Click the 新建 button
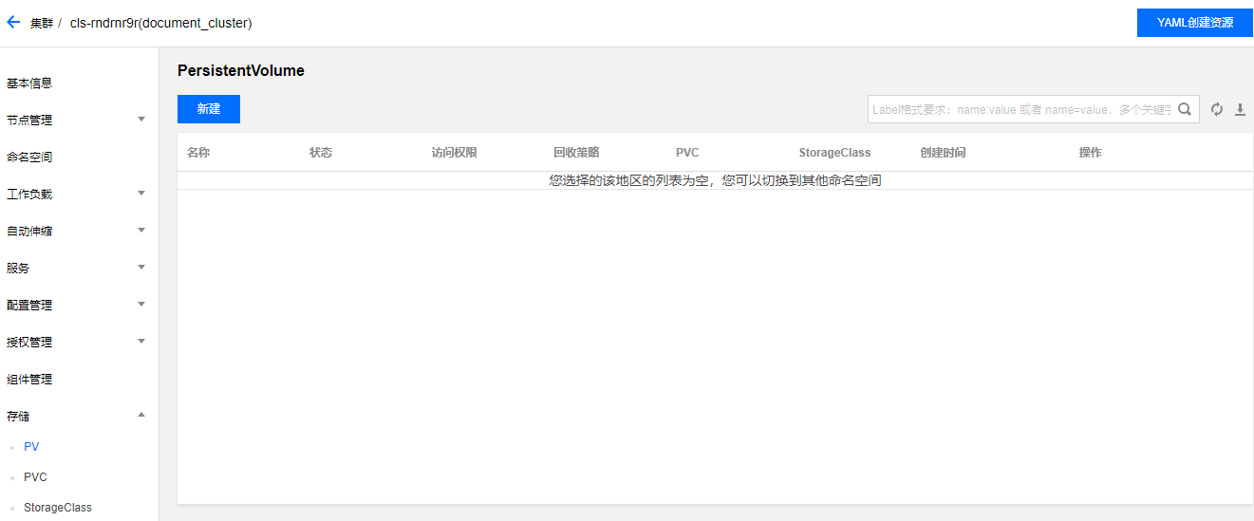The image size is (1254, 521). point(209,109)
